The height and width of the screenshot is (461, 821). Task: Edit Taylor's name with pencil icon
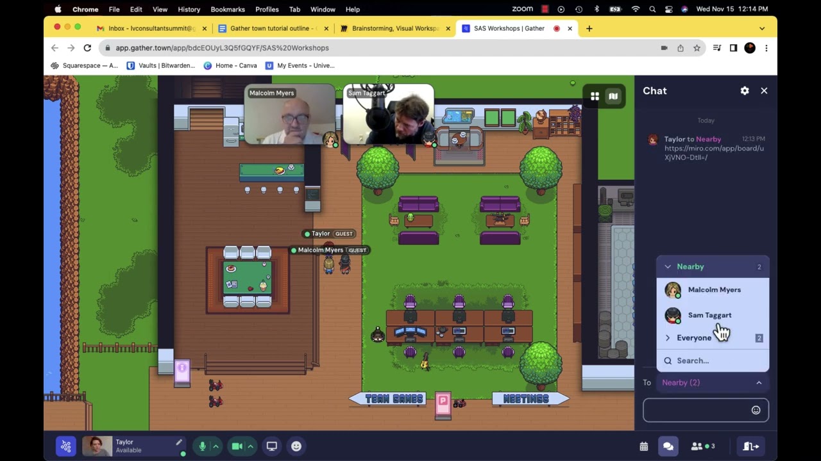pyautogui.click(x=179, y=442)
